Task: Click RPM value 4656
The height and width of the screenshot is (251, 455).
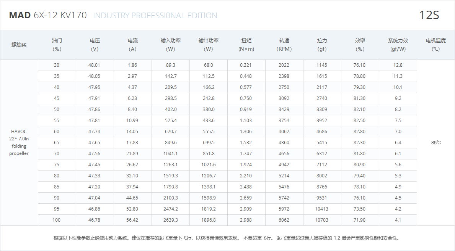Action: [x=284, y=154]
